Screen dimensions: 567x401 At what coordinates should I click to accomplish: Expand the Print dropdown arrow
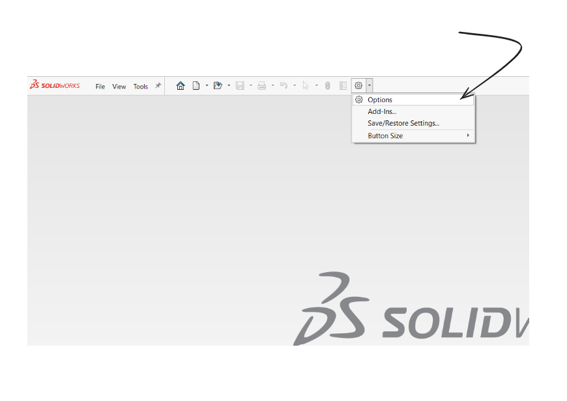pyautogui.click(x=272, y=86)
